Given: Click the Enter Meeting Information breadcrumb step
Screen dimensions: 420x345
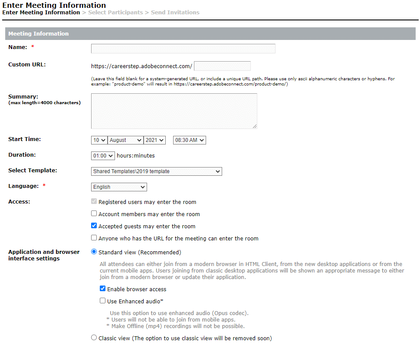Looking at the screenshot, I should tap(41, 12).
